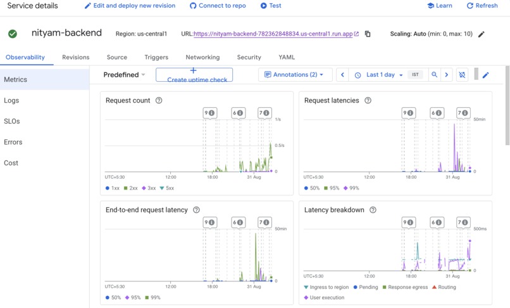510x308 pixels.
Task: Click Edit and deploy new revision
Action: point(130,6)
